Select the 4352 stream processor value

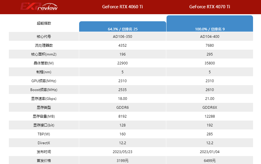pos(123,45)
